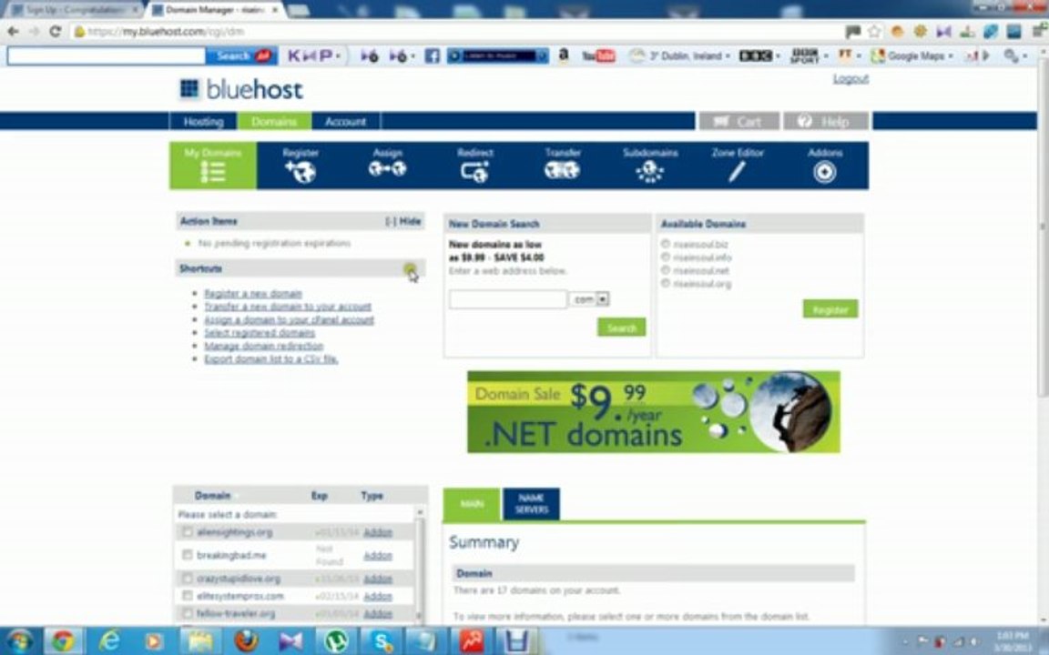This screenshot has width=1049, height=655.
Task: Reload the page with refresh icon
Action: coord(56,32)
